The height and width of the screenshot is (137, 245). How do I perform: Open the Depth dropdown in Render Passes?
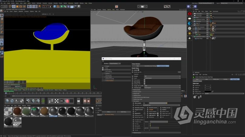(x=162, y=78)
